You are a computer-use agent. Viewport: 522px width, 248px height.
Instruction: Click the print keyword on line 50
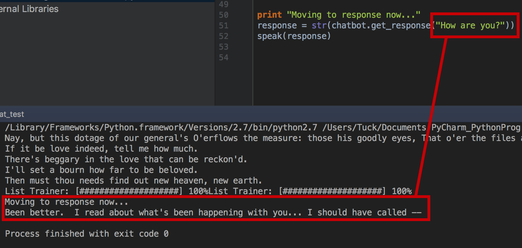tap(269, 15)
